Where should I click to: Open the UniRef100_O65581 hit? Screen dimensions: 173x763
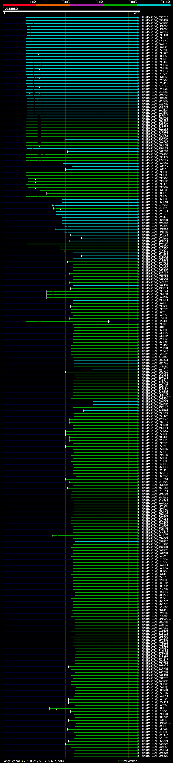(155, 375)
